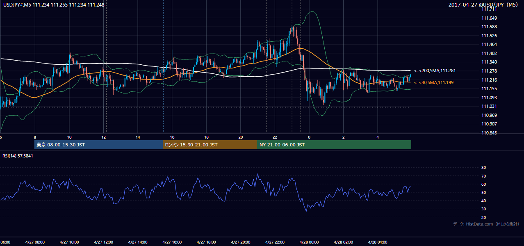Click RSI scale level 60

(x=483, y=184)
